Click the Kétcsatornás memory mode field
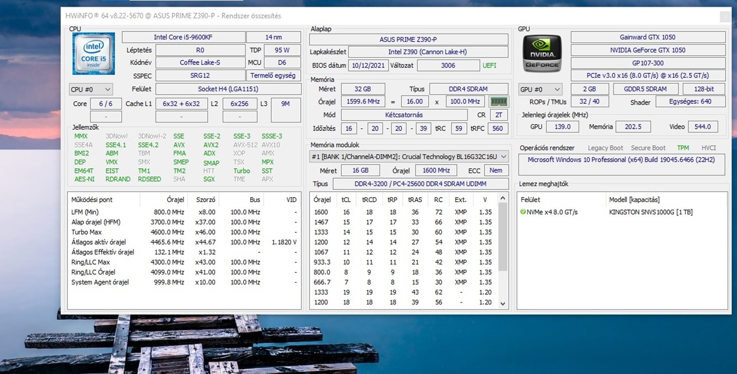The width and height of the screenshot is (737, 374). tap(404, 115)
